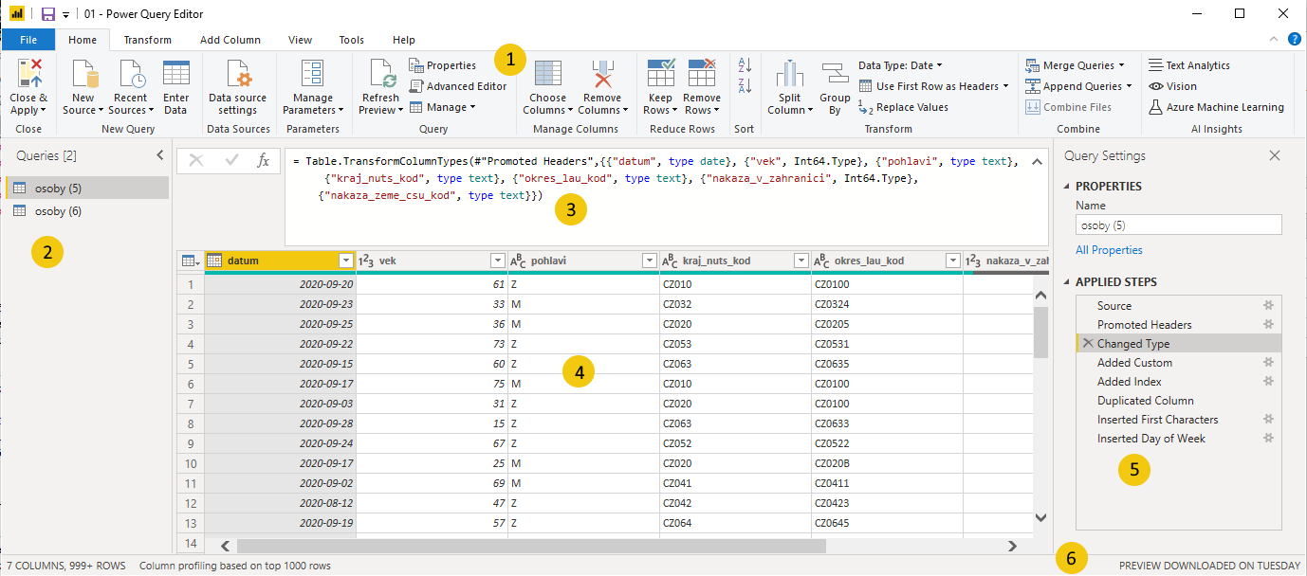1307x576 pixels.
Task: Open the Advanced Editor
Action: (x=458, y=86)
